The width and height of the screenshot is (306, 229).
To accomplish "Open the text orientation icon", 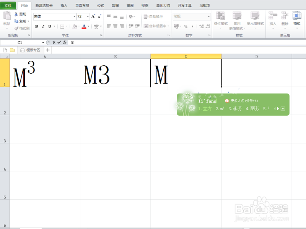I will (131, 17).
